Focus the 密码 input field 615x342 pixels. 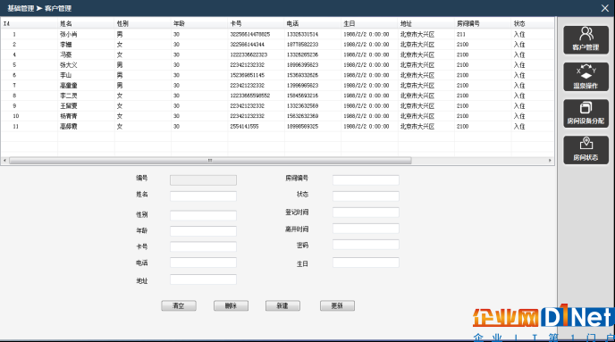366,245
